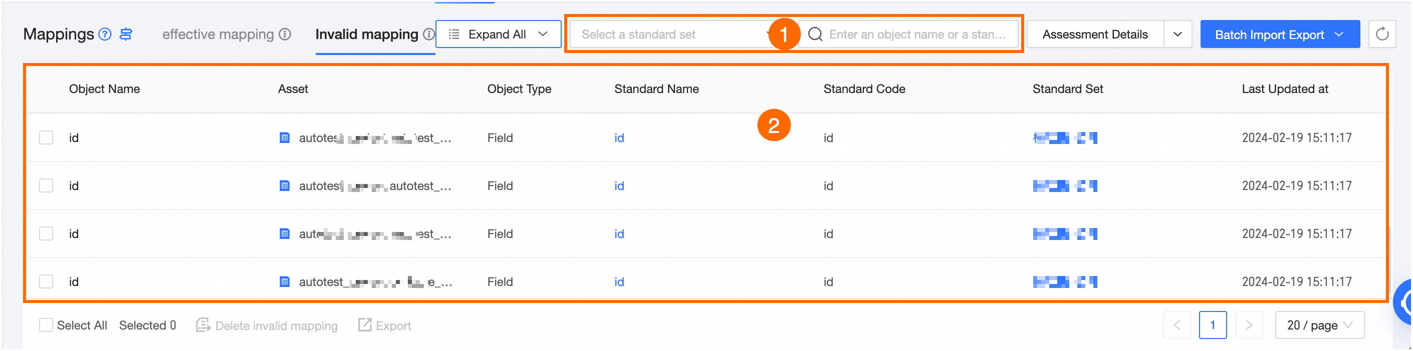Tick the checkbox of the first table row
The height and width of the screenshot is (351, 1413).
coord(46,137)
